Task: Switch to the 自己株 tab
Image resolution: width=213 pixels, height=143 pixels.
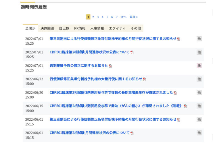Action: (64, 28)
